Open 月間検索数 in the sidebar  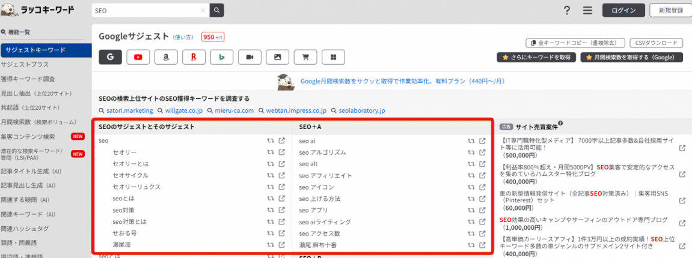click(x=32, y=122)
